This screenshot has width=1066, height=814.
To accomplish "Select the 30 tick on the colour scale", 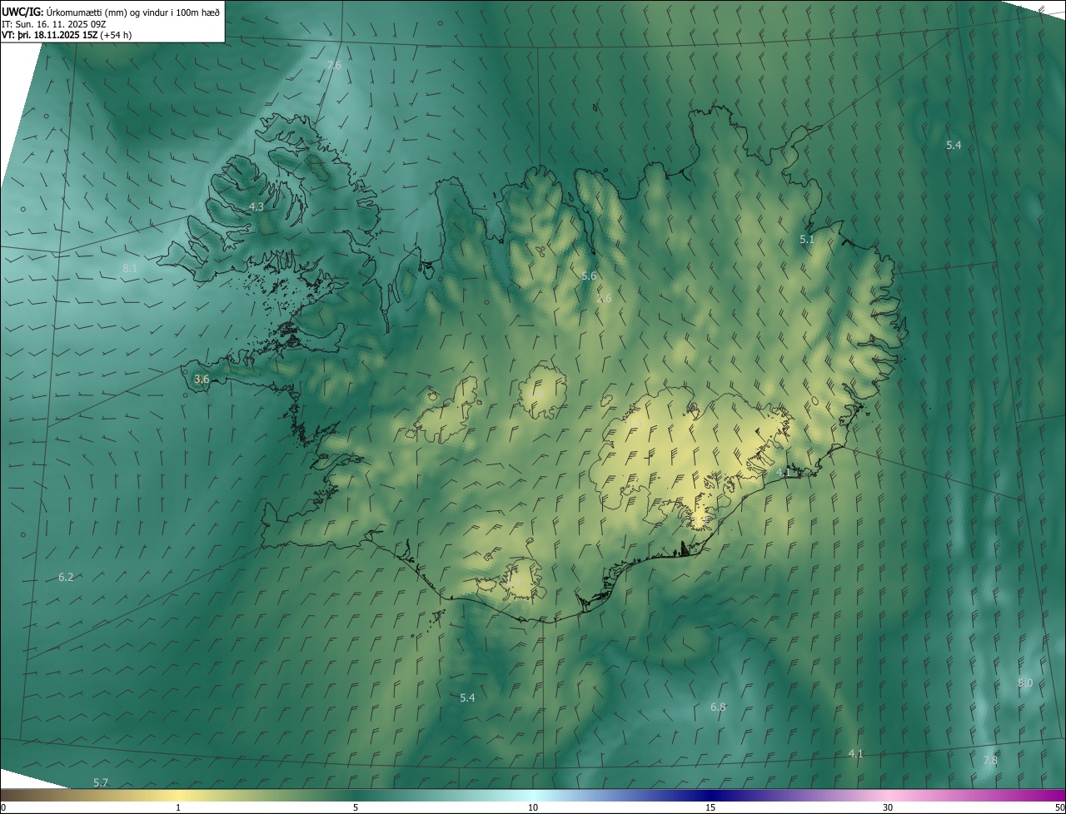I will (888, 807).
